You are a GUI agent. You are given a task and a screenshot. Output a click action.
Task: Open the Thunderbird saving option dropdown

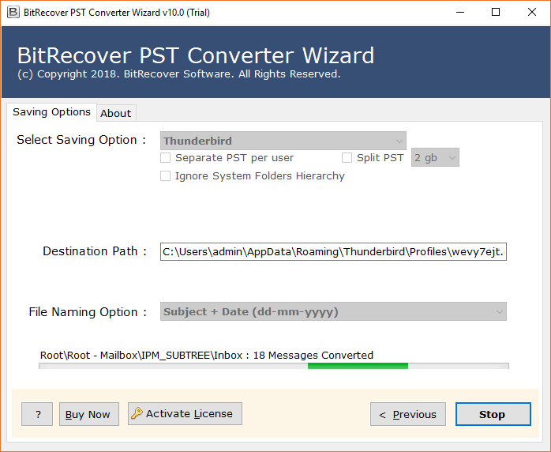pyautogui.click(x=283, y=141)
